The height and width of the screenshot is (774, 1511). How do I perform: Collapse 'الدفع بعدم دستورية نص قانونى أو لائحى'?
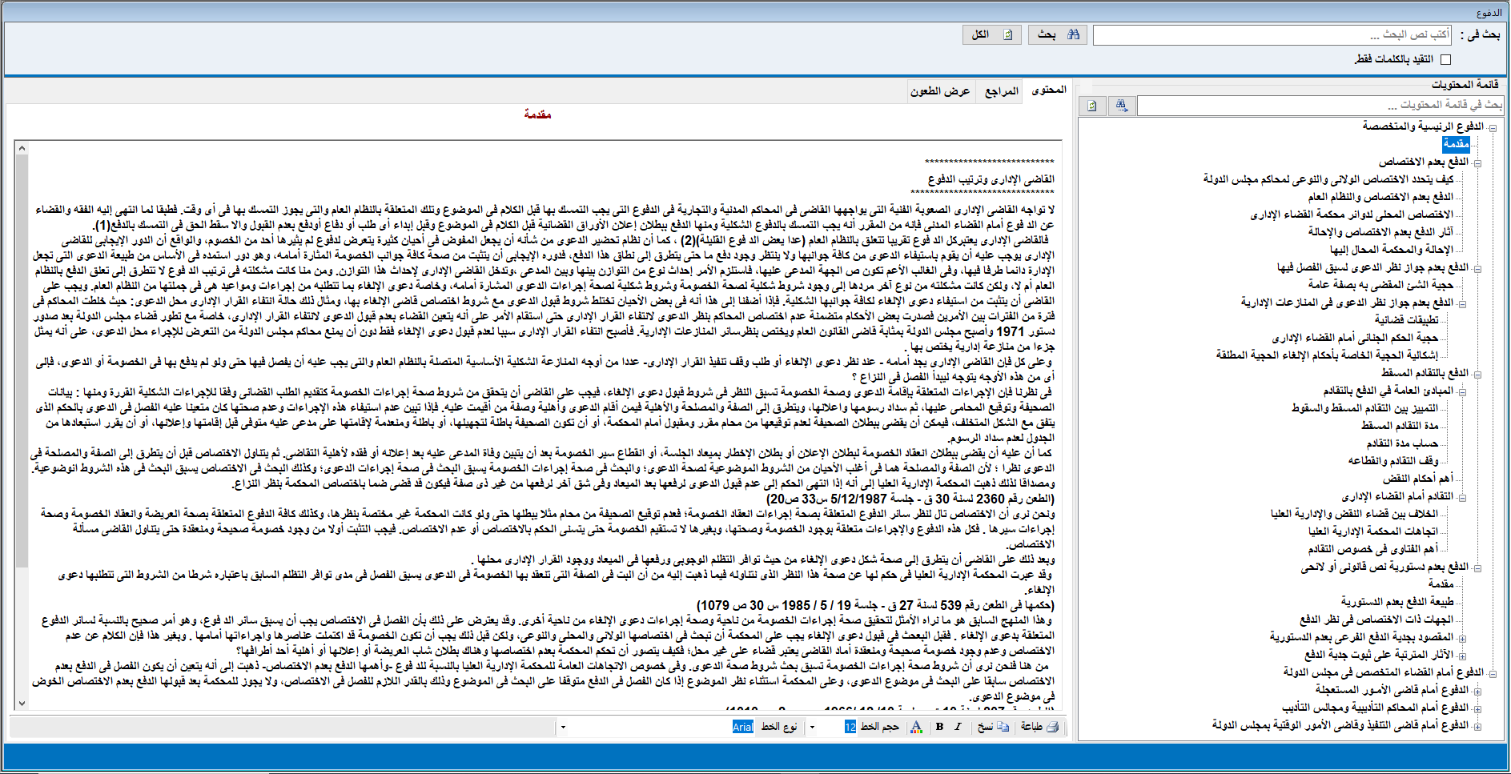pos(1477,567)
